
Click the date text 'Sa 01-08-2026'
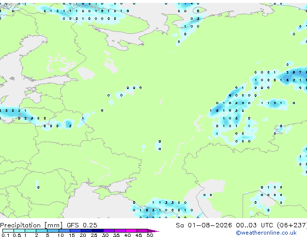[204, 225]
